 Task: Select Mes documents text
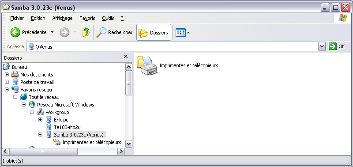click(x=37, y=75)
